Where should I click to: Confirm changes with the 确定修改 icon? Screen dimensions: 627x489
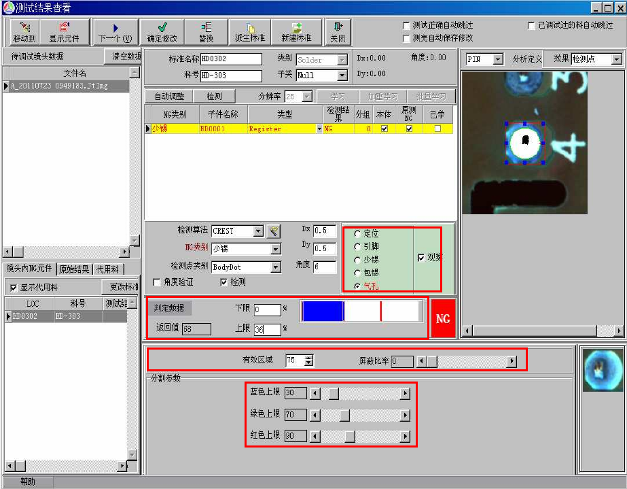162,32
